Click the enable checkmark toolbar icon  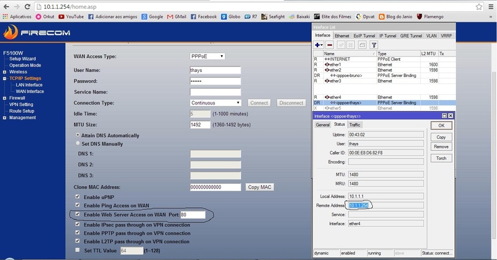[x=340, y=45]
